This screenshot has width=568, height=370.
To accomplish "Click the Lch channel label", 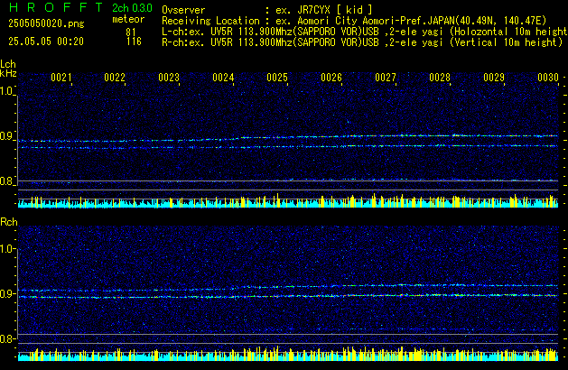I will point(8,64).
